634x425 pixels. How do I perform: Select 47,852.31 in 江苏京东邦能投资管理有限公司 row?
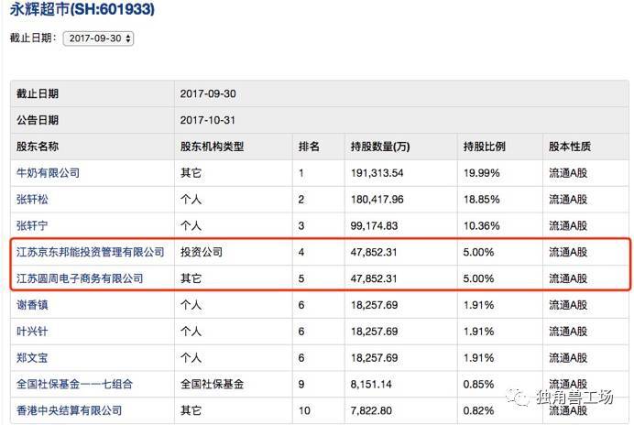click(x=374, y=252)
